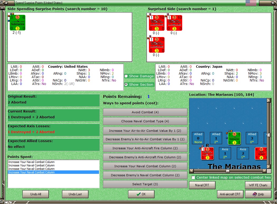Select the Show Section radio button

(x=126, y=85)
